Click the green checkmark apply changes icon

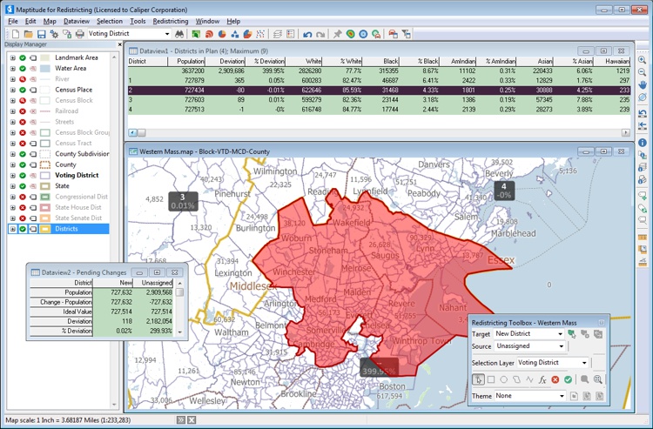[x=568, y=379]
